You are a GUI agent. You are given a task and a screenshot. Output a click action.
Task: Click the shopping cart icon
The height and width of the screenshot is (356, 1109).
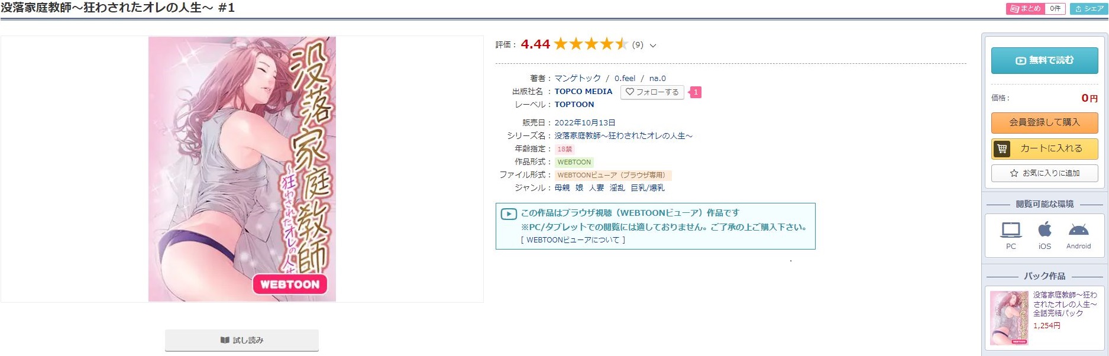[x=1002, y=149]
